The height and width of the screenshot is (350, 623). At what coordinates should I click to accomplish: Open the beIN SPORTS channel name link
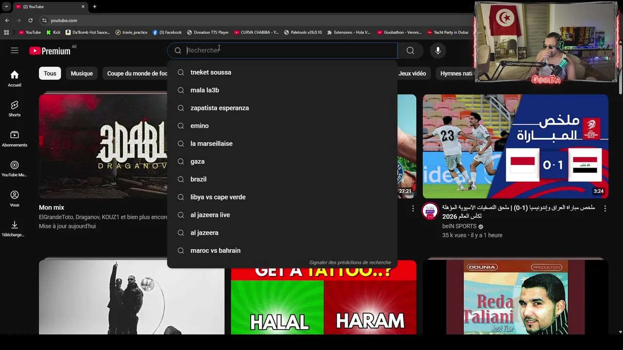click(459, 226)
